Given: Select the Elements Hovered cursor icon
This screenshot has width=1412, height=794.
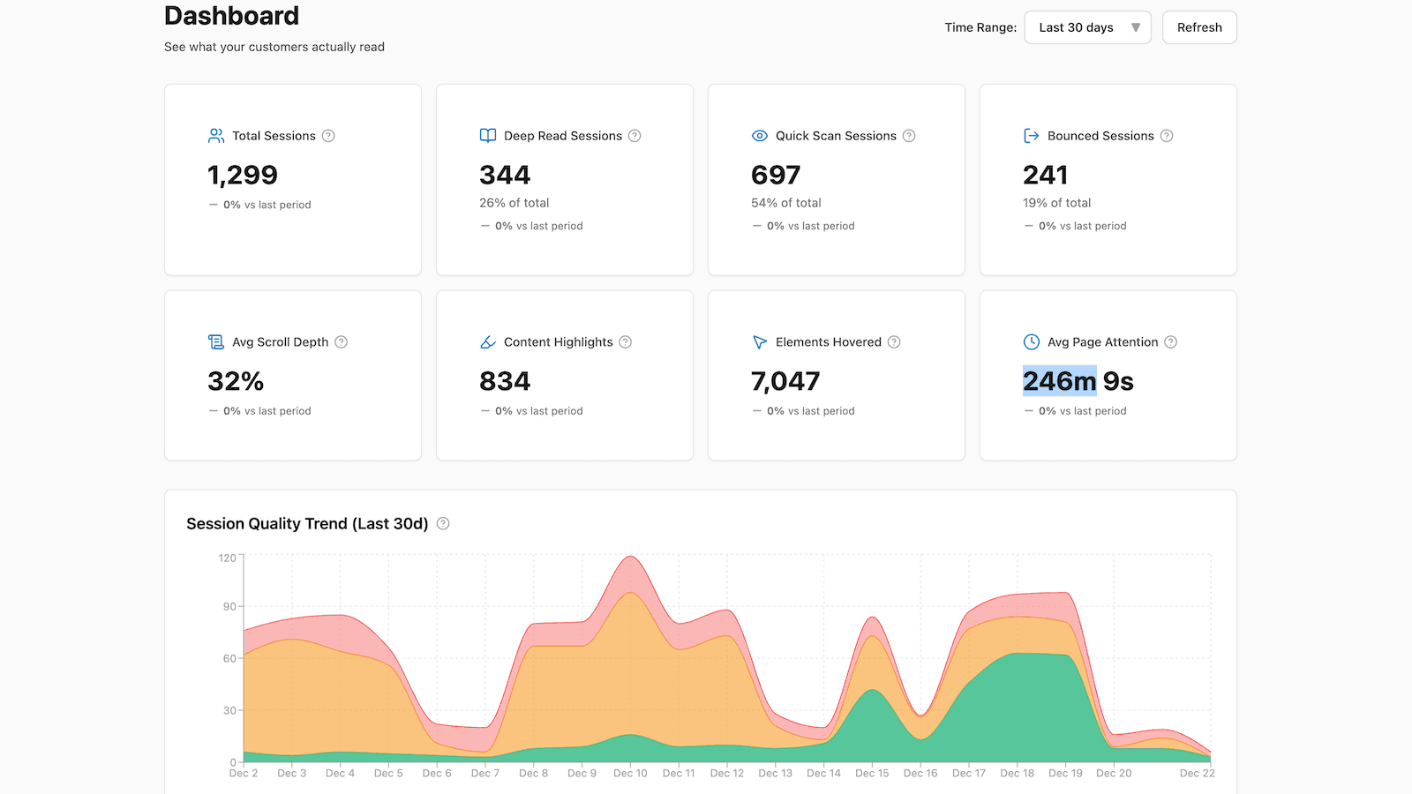Looking at the screenshot, I should point(759,342).
